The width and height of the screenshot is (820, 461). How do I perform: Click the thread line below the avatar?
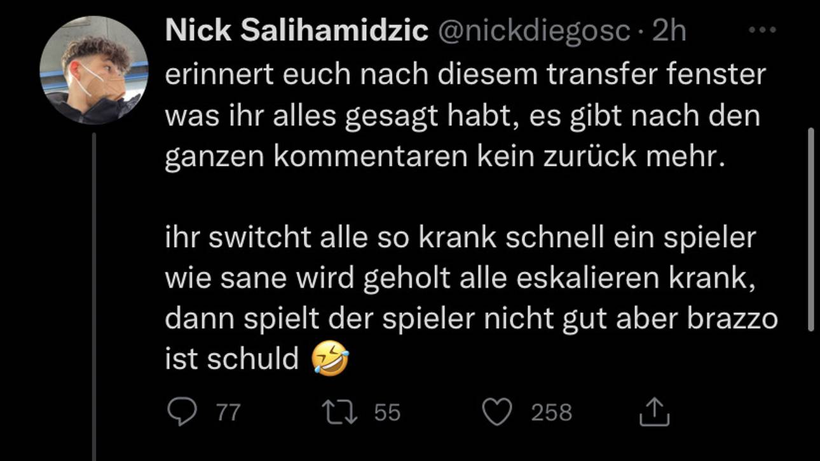(x=94, y=292)
